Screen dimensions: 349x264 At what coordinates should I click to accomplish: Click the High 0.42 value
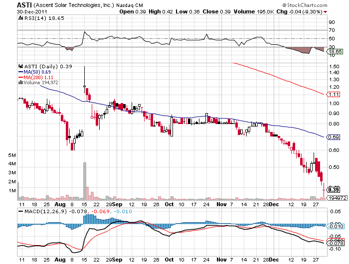161,11
